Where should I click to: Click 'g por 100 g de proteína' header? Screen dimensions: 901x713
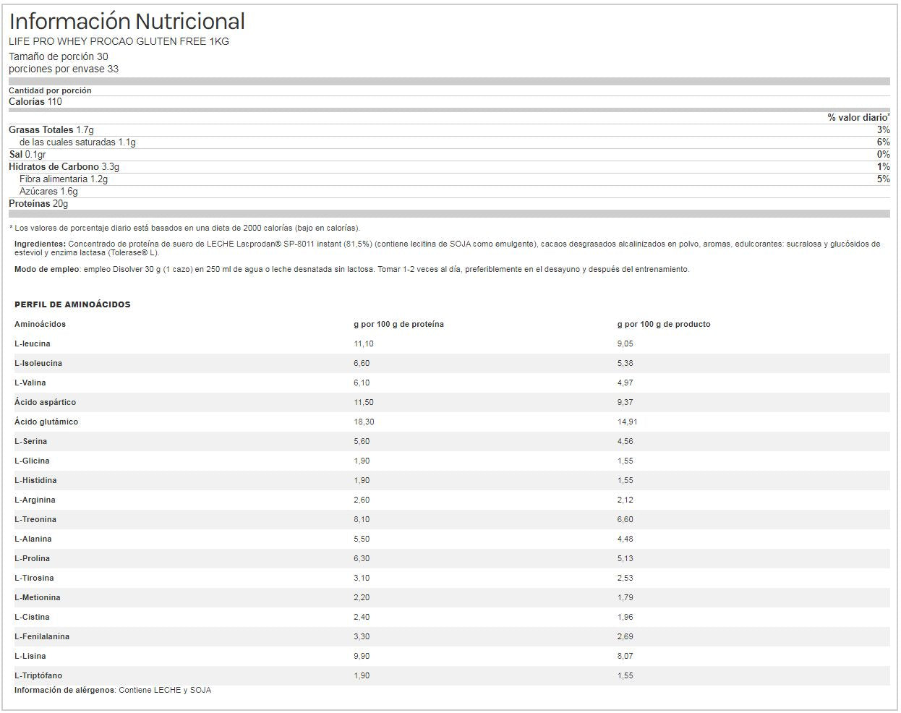tap(398, 324)
